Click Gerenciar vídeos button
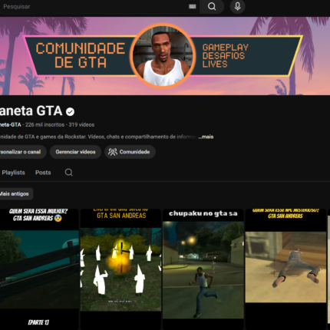Image resolution: width=330 pixels, height=330 pixels. click(x=75, y=152)
